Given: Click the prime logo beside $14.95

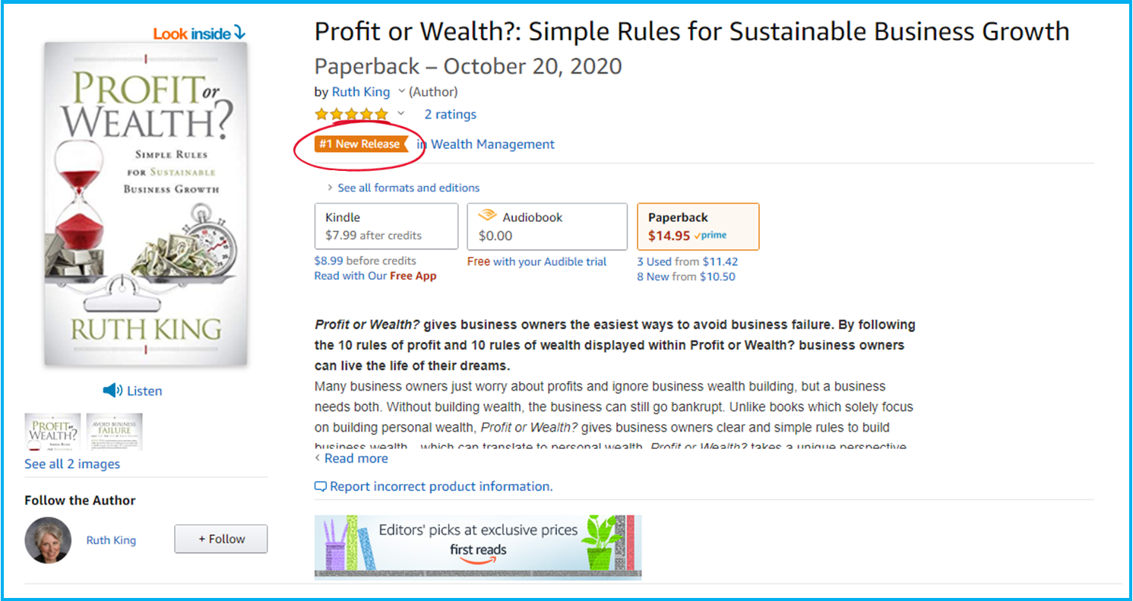Looking at the screenshot, I should tap(710, 236).
